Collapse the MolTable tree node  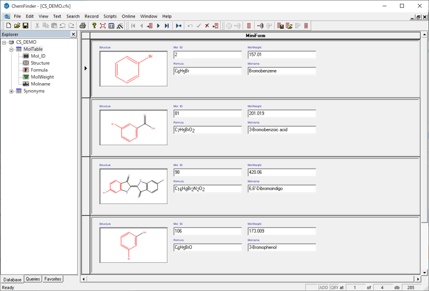[12, 49]
